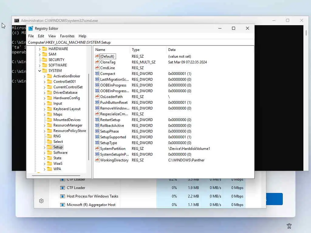311x233 pixels.
Task: Expand the SOFTWARE key
Action: (x=39, y=66)
